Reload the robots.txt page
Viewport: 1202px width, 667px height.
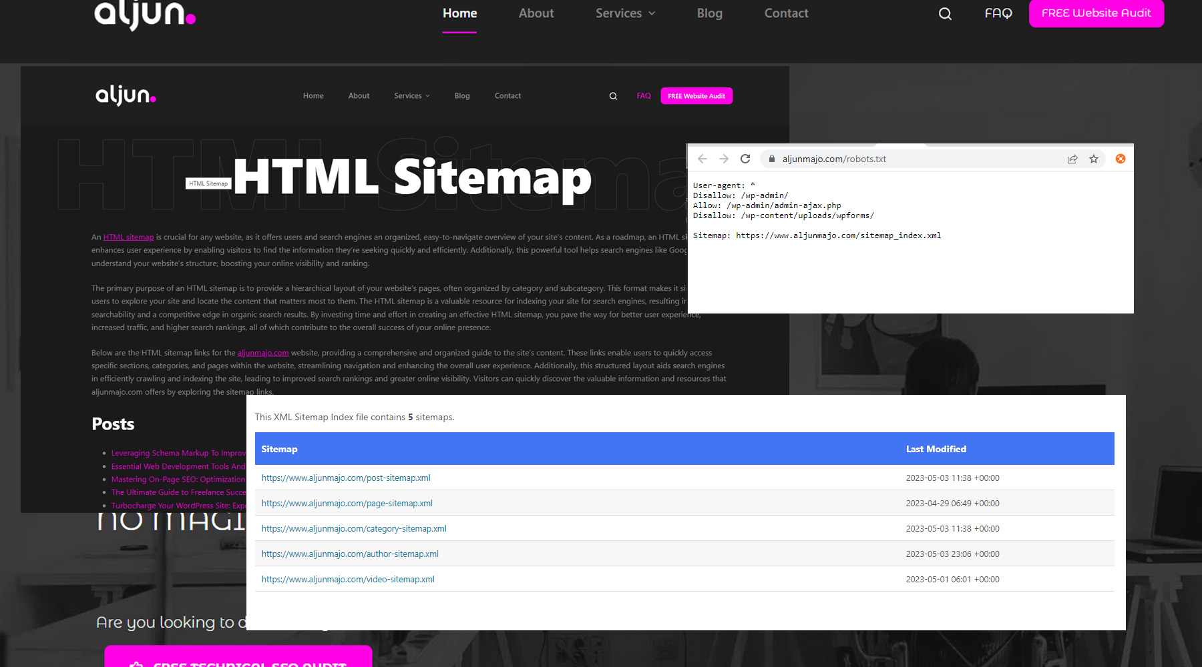coord(745,159)
